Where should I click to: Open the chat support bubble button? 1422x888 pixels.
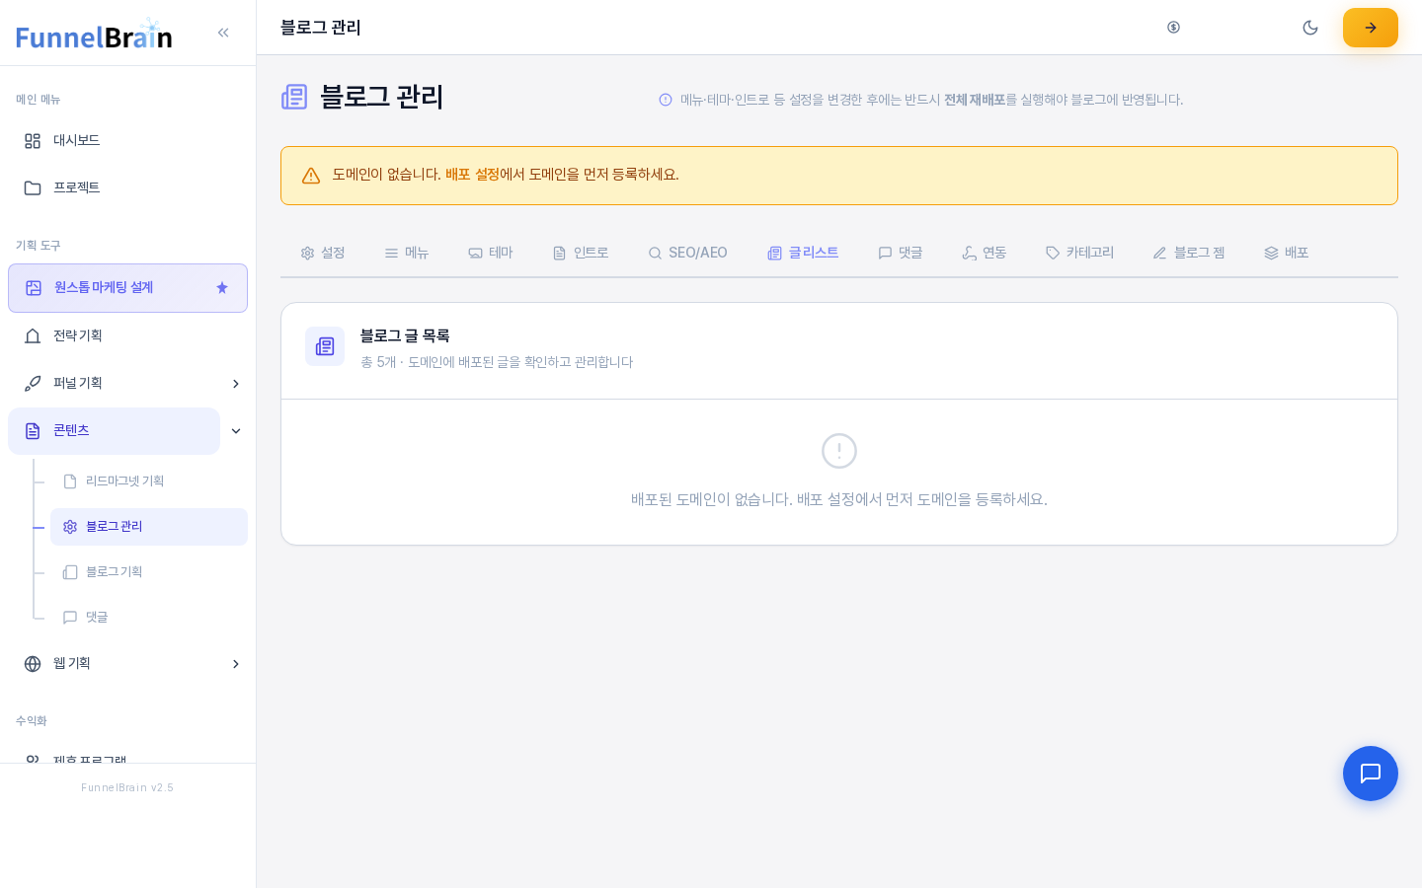click(x=1371, y=774)
